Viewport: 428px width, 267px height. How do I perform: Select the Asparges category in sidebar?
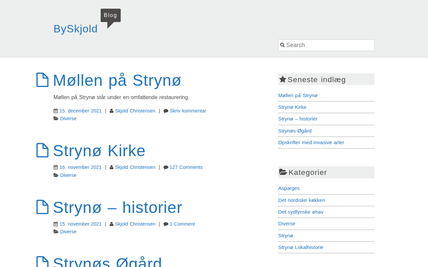289,188
